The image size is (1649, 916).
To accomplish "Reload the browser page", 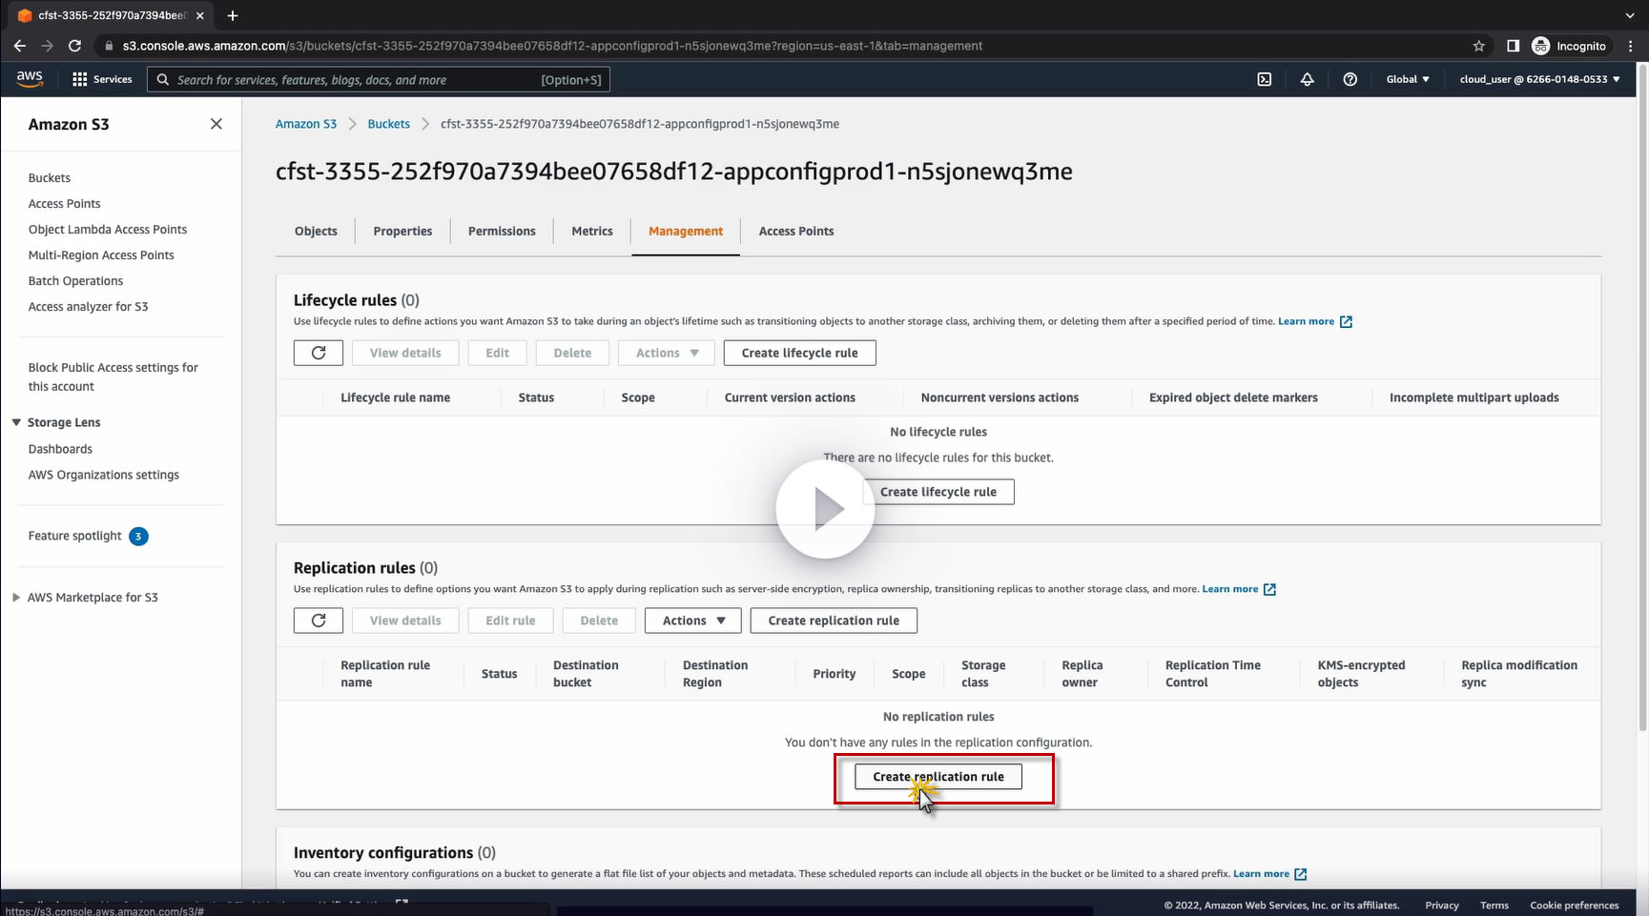I will coord(75,46).
